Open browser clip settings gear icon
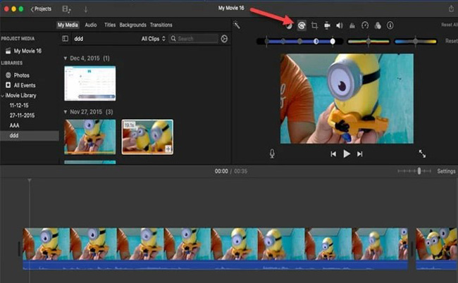Viewport: 458px width, 283px height. (224, 39)
